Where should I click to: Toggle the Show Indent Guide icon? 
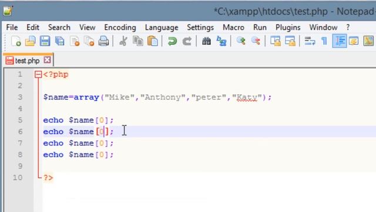340,41
